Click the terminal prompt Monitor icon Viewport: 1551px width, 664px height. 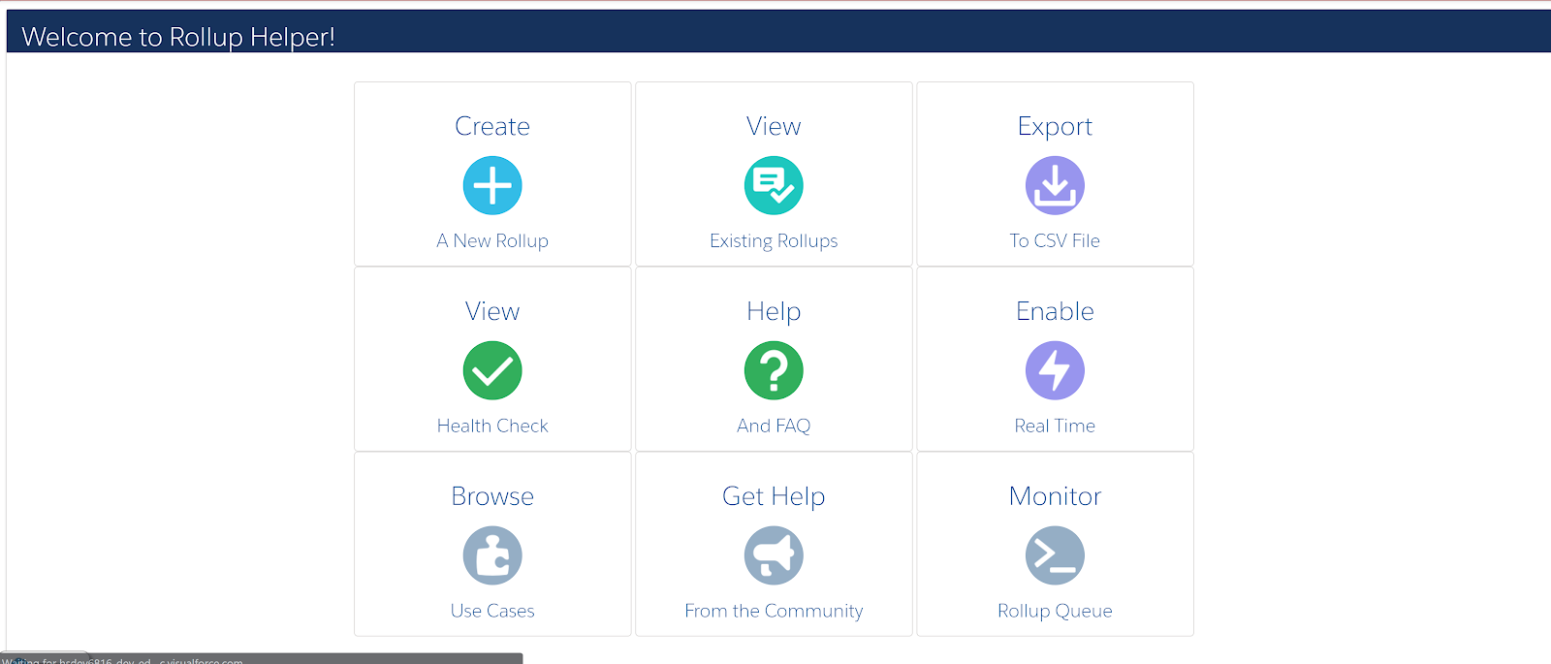[1055, 555]
